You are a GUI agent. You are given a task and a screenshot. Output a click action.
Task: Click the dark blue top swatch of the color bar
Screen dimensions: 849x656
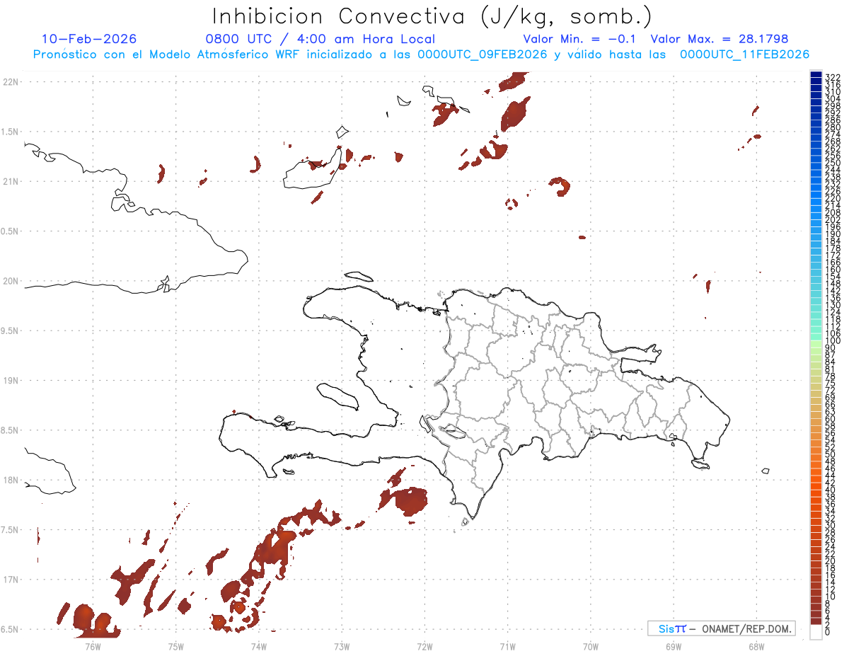tap(816, 75)
